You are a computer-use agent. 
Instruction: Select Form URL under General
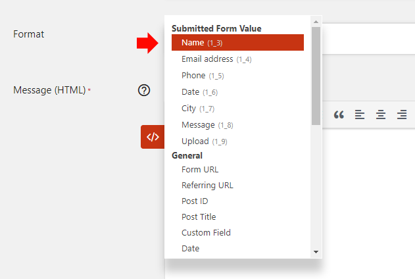(237, 169)
